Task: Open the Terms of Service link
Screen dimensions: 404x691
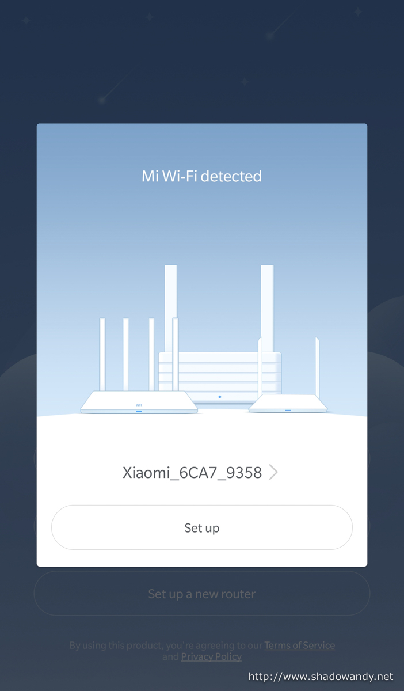Action: pos(300,646)
